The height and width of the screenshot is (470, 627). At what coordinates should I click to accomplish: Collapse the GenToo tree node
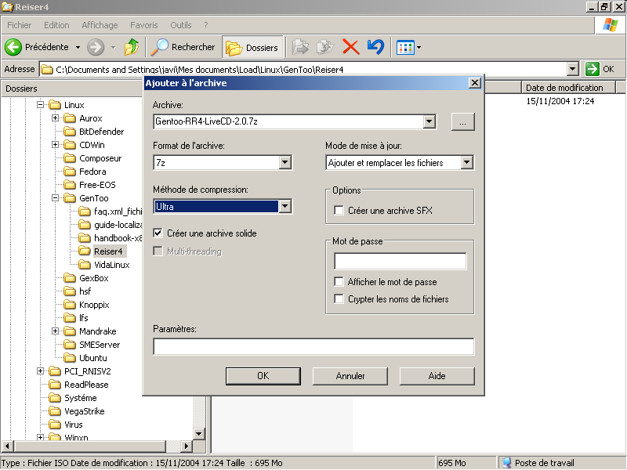coord(55,198)
